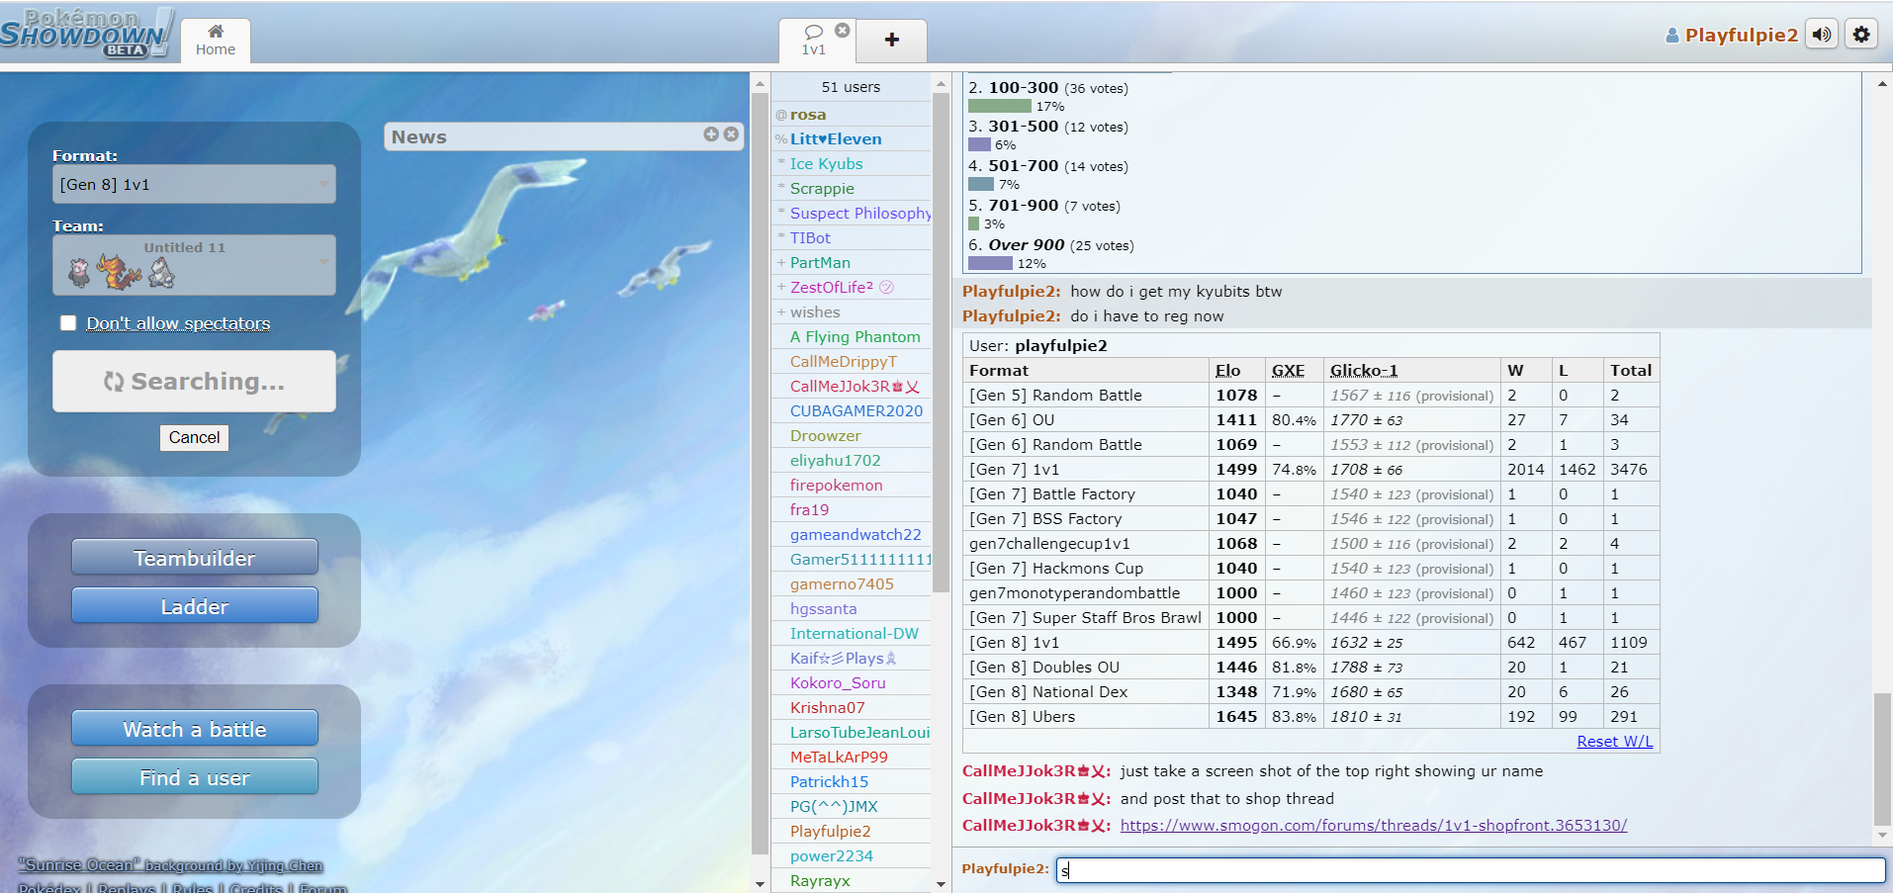Open the Team selector Untitled 11

point(194,265)
